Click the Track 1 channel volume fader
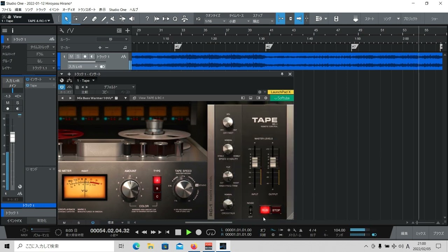Screen dimensions: 448x252 (13, 137)
